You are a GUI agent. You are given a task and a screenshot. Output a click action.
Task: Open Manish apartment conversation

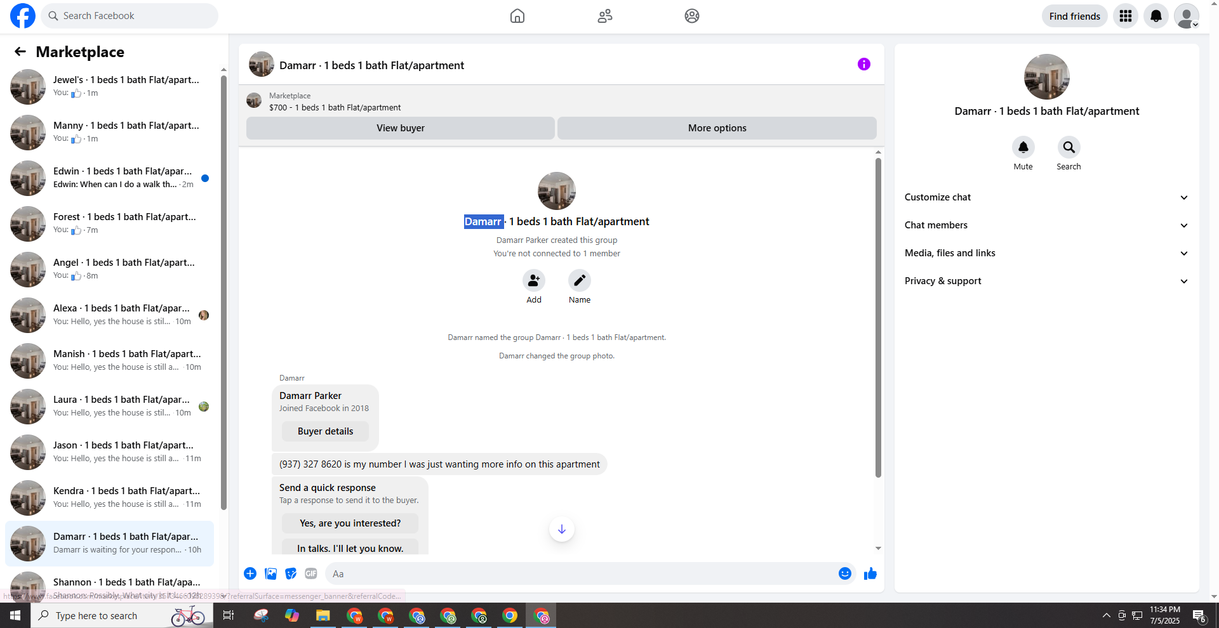click(x=110, y=361)
